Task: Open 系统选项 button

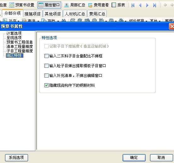Action: point(16,158)
